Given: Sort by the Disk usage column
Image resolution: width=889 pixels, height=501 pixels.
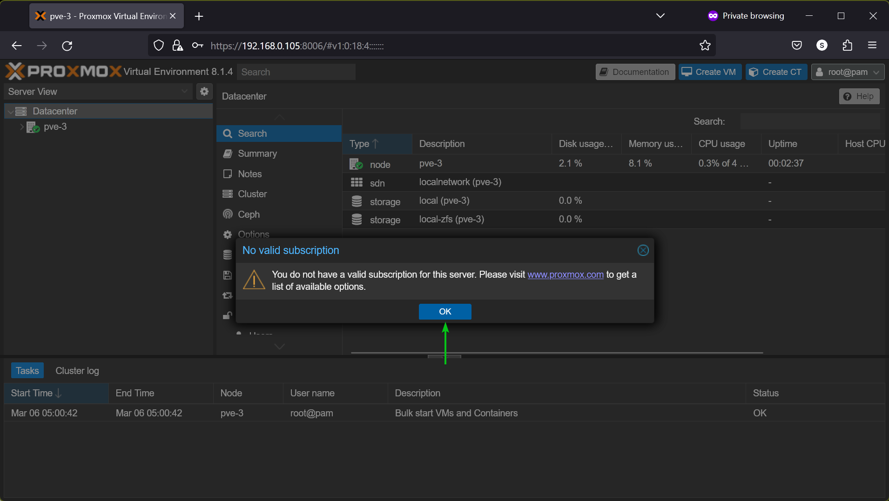Looking at the screenshot, I should tap(586, 144).
